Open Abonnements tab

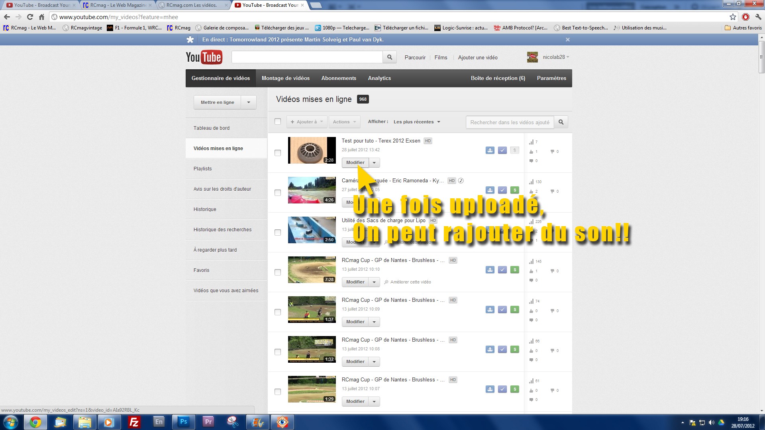tap(339, 78)
